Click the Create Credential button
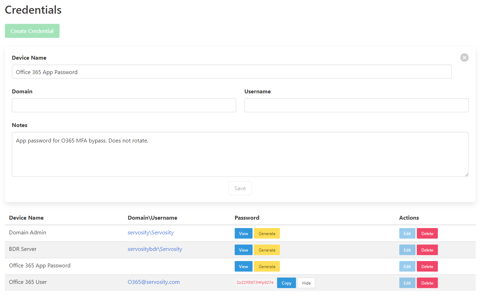This screenshot has height=300, width=489. click(32, 31)
